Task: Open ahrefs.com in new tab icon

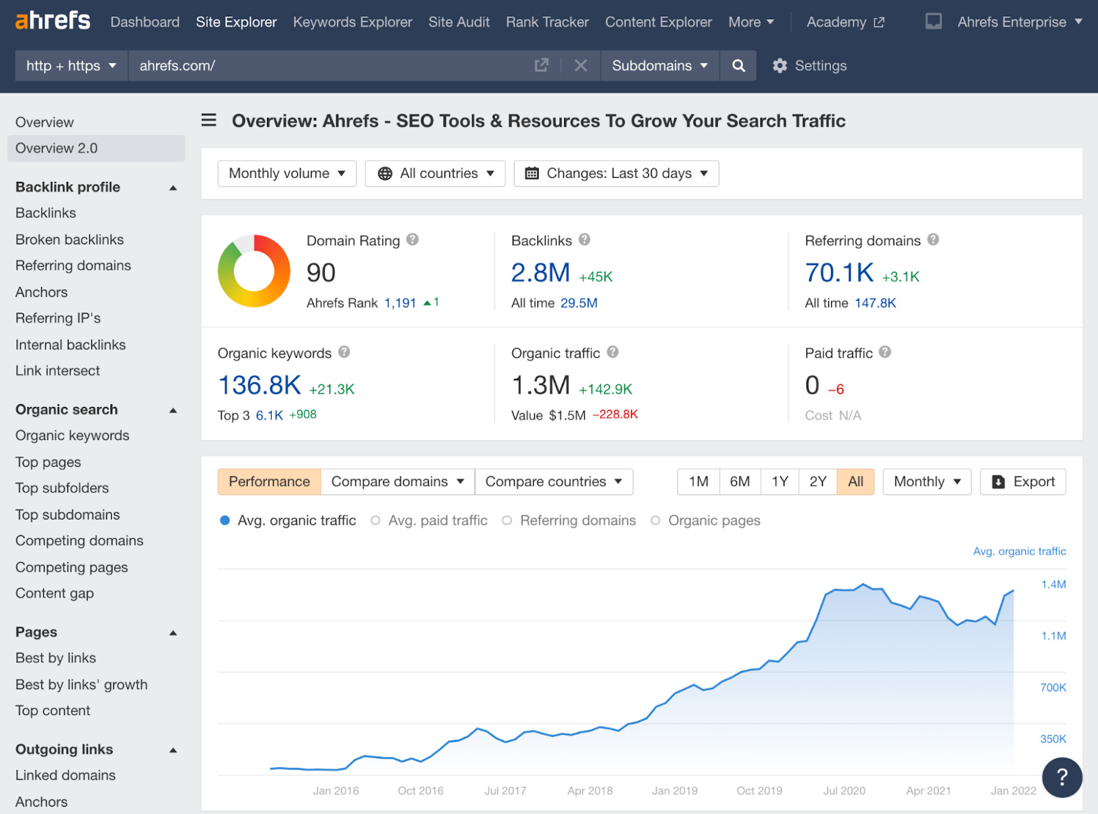Action: tap(541, 65)
